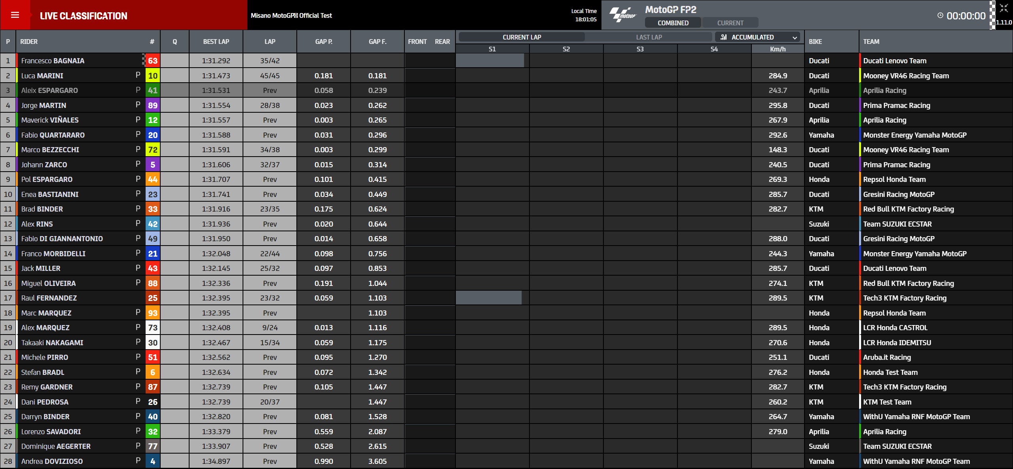1013x469 pixels.
Task: Select rider Marco BEZZECCHI
Action: click(x=50, y=149)
